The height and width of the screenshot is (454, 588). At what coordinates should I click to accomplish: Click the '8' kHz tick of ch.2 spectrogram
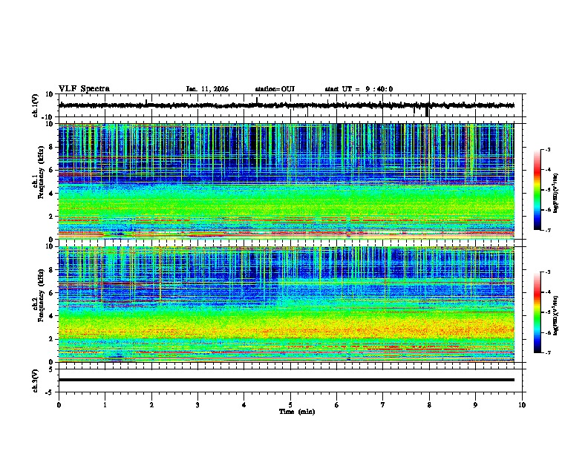[x=52, y=270]
